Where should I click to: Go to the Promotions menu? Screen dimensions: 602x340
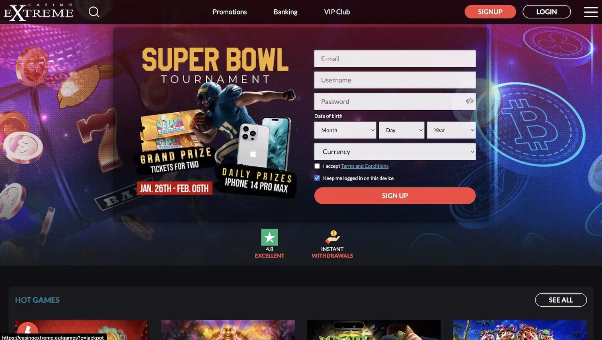tap(230, 12)
